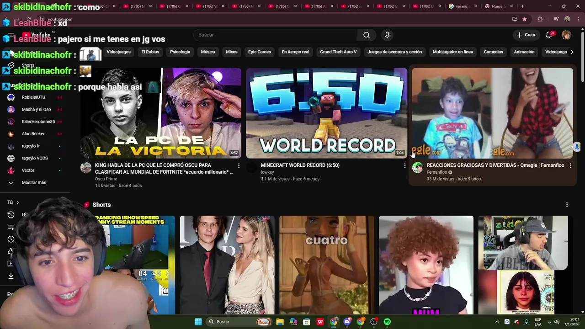Open the Chrome three-dot menu
The height and width of the screenshot is (329, 585).
pos(578,19)
